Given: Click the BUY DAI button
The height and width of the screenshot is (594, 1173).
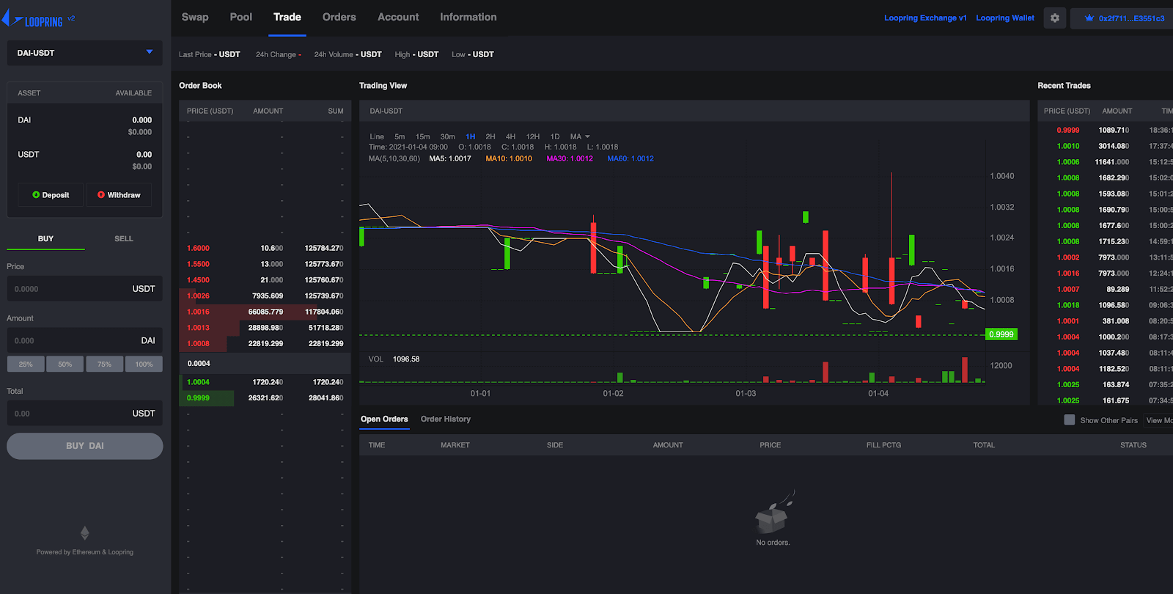Looking at the screenshot, I should coord(85,446).
